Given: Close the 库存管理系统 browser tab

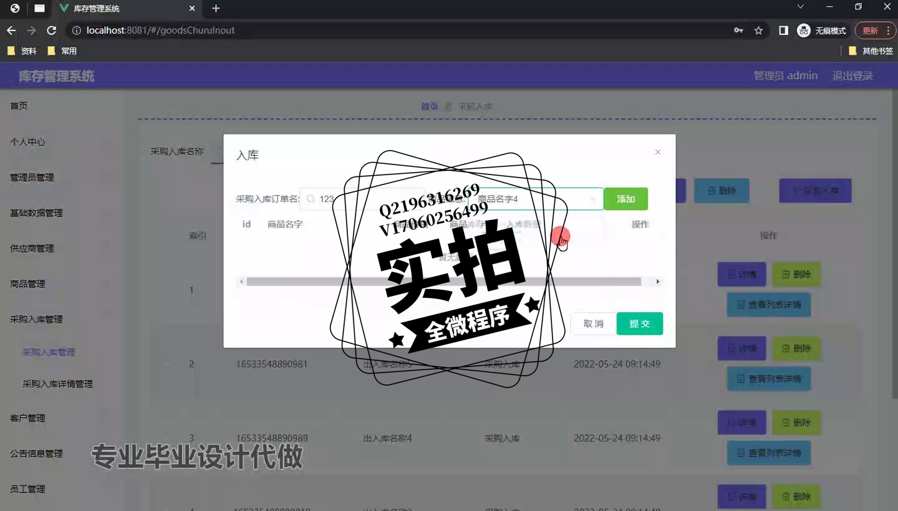Looking at the screenshot, I should pyautogui.click(x=192, y=9).
